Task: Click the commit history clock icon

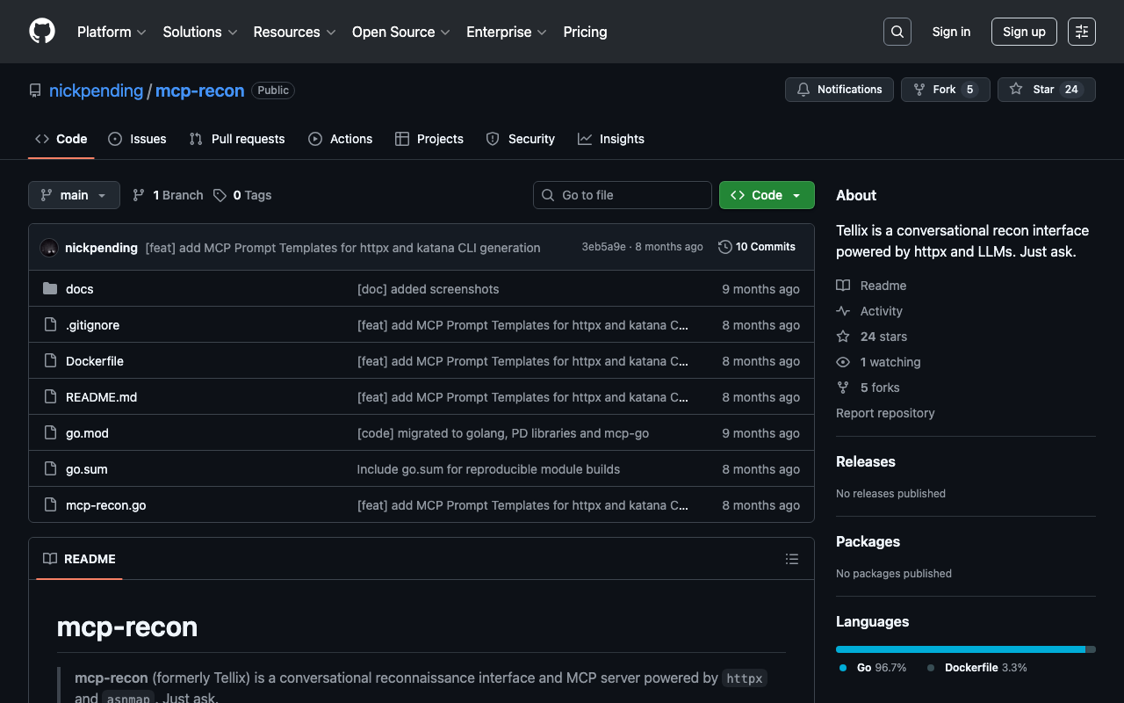Action: pyautogui.click(x=724, y=247)
